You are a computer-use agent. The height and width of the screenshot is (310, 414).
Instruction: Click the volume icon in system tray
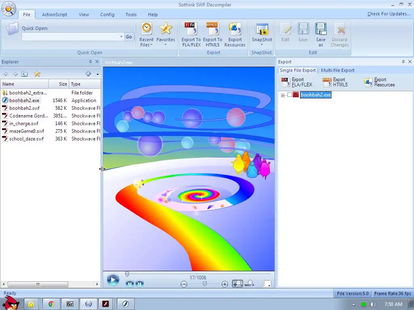pos(373,304)
